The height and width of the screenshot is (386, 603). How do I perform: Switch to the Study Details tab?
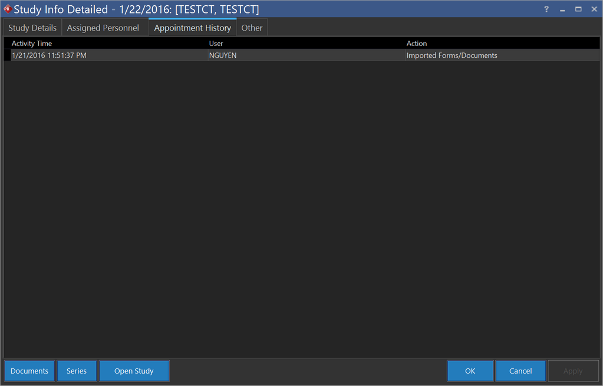[x=32, y=28]
